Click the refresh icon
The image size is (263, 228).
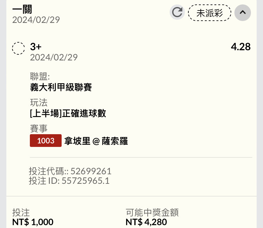coord(177,12)
